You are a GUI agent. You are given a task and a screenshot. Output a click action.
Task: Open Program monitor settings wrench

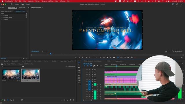coord(173,51)
